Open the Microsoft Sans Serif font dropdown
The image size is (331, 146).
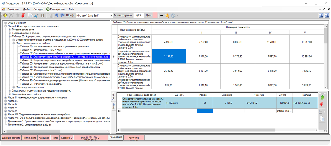tap(111, 15)
